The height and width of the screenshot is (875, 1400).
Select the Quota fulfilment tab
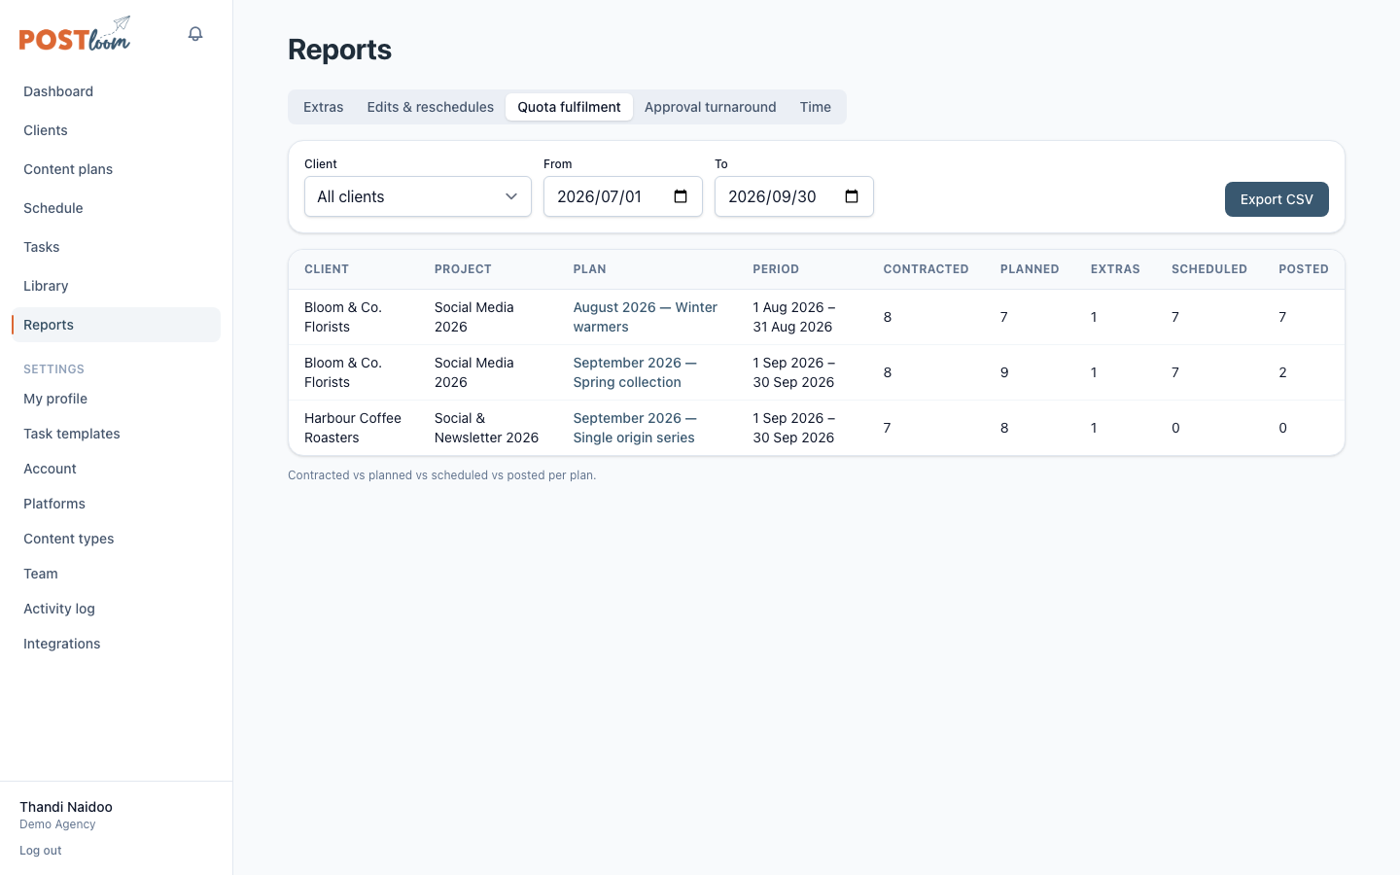coord(569,107)
